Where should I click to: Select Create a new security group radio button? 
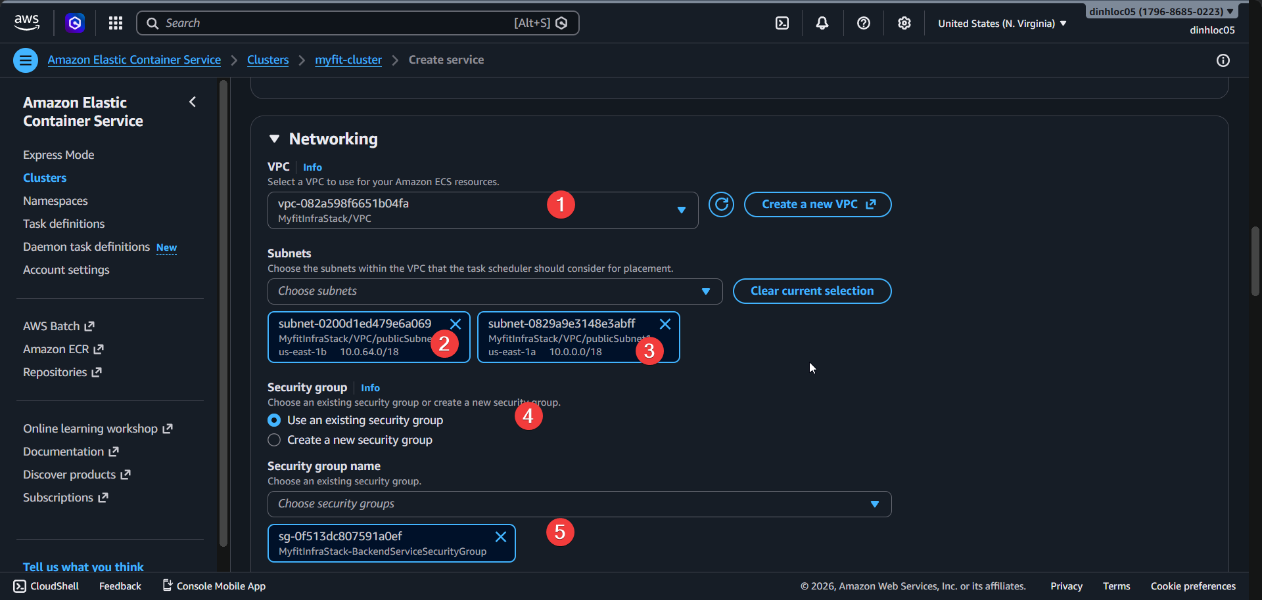(274, 440)
